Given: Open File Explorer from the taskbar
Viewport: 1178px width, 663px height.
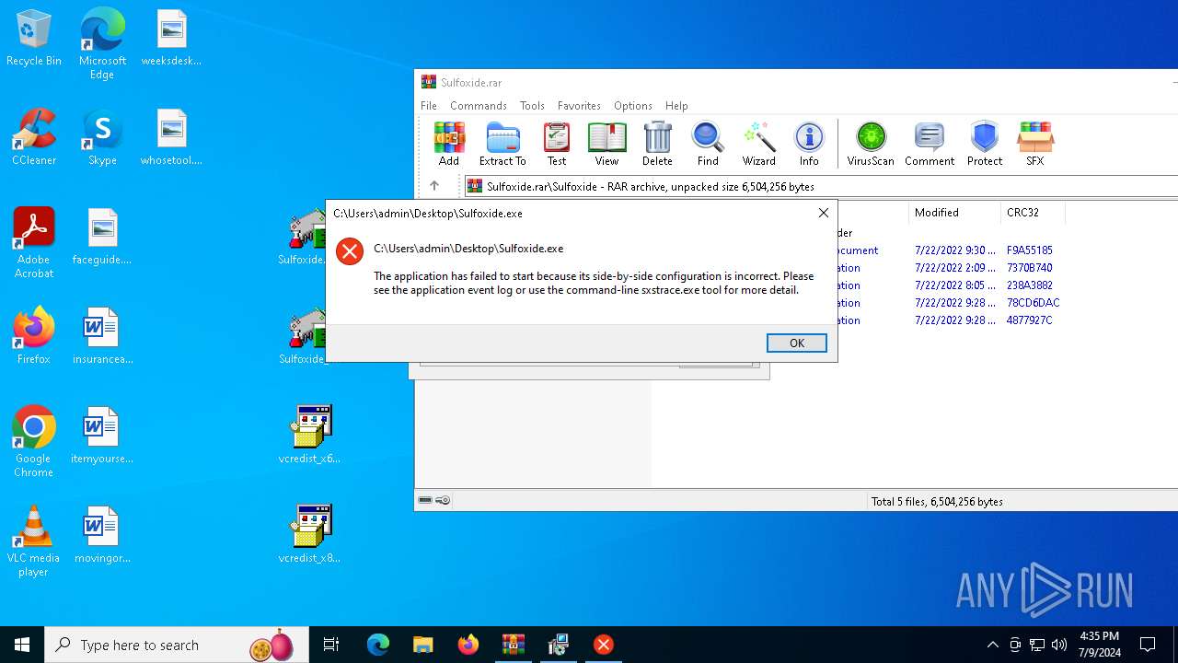Looking at the screenshot, I should pos(422,645).
